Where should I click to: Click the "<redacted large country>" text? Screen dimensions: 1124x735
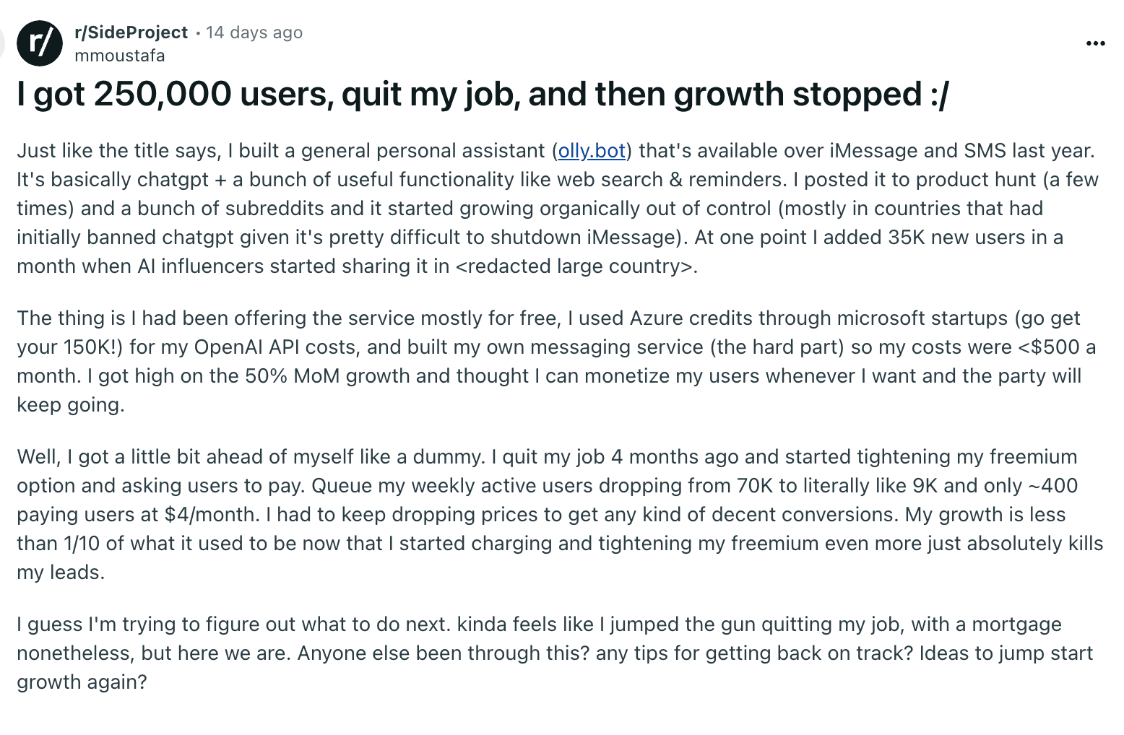(575, 266)
